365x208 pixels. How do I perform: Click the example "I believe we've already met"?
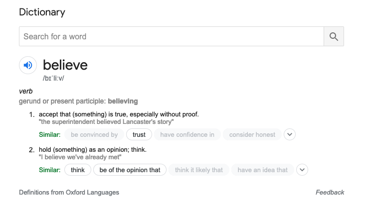[80, 157]
